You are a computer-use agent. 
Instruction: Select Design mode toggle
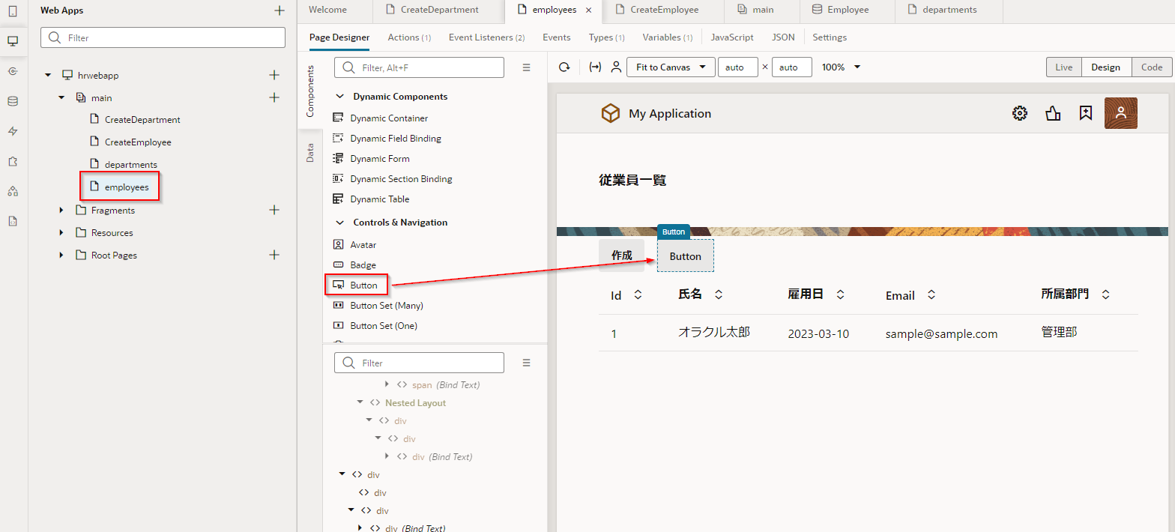point(1105,67)
